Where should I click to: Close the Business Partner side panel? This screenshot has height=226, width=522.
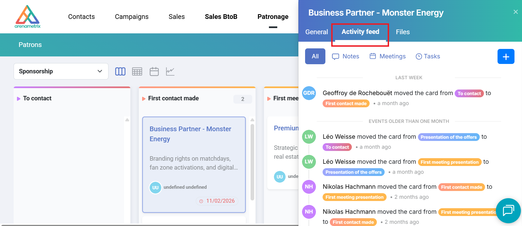[515, 12]
